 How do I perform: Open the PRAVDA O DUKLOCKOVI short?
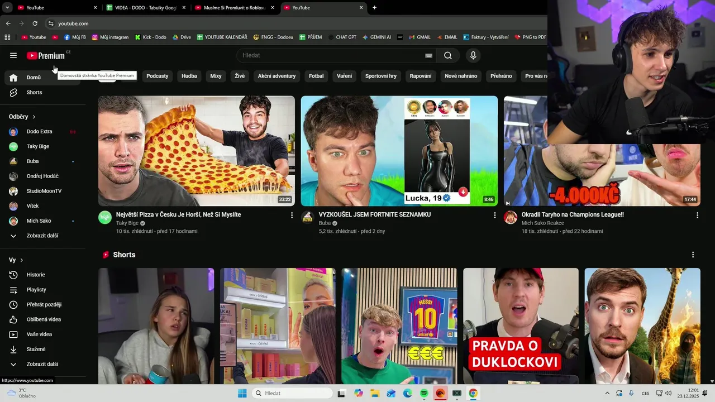tap(521, 326)
